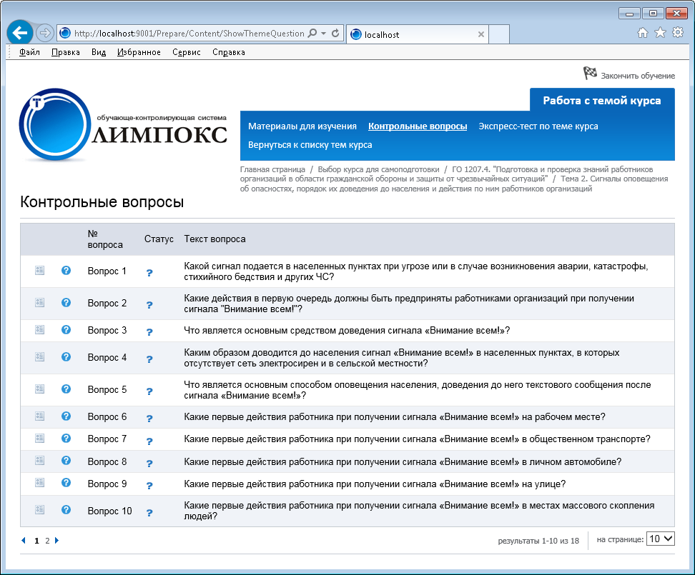Image resolution: width=695 pixels, height=575 pixels.
Task: Open the Сервис menu
Action: [186, 52]
